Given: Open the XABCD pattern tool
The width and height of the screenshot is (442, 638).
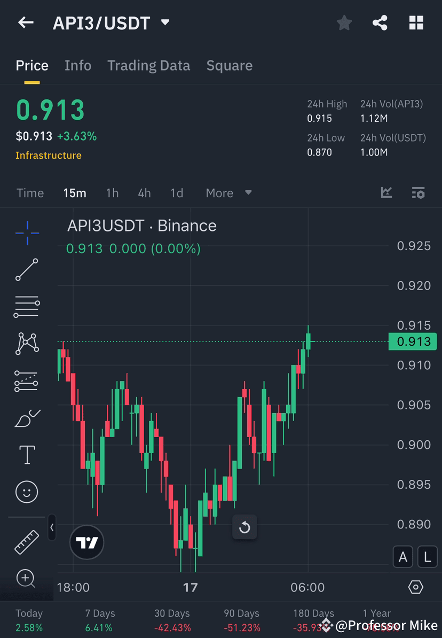Looking at the screenshot, I should pos(27,344).
